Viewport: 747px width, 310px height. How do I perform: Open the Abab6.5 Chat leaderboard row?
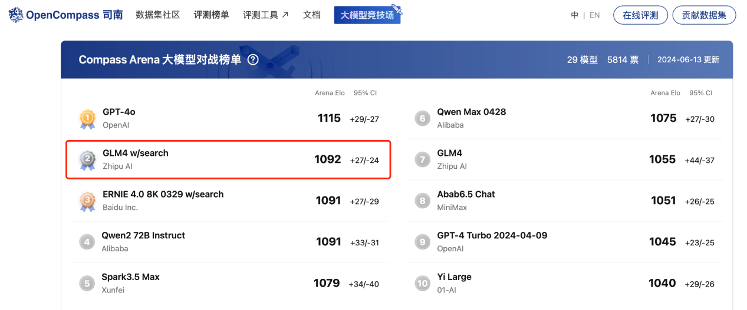[565, 201]
